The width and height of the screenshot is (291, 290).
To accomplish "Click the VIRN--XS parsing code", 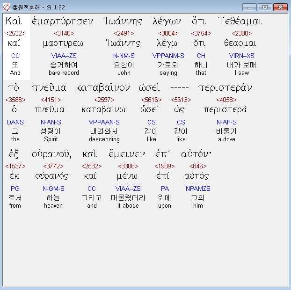I will point(242,56).
